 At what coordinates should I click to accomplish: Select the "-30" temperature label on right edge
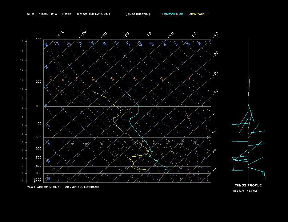coord(215,54)
